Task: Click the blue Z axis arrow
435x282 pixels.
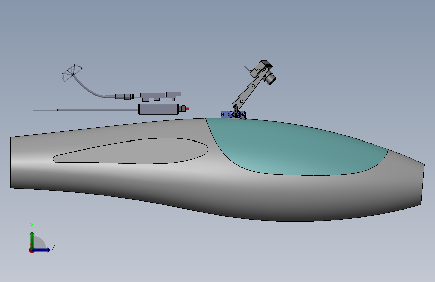Action: coord(41,250)
